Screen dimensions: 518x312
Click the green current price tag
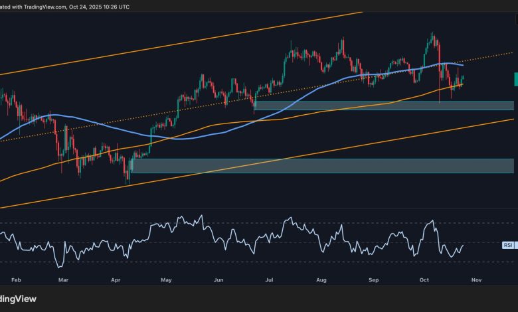515,79
